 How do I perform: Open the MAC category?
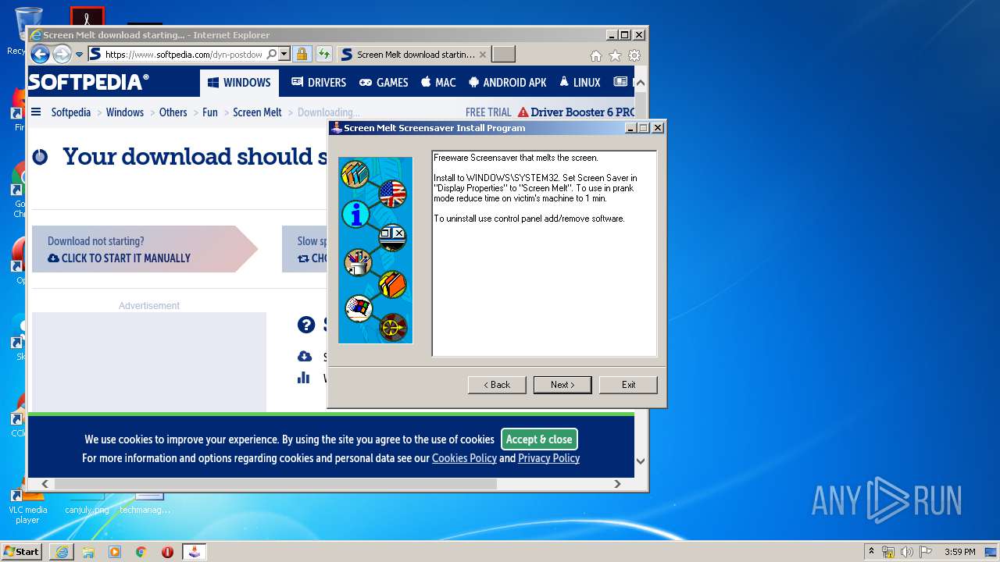click(x=438, y=83)
